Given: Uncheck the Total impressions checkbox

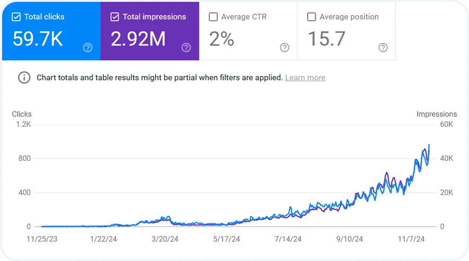Looking at the screenshot, I should [x=114, y=17].
